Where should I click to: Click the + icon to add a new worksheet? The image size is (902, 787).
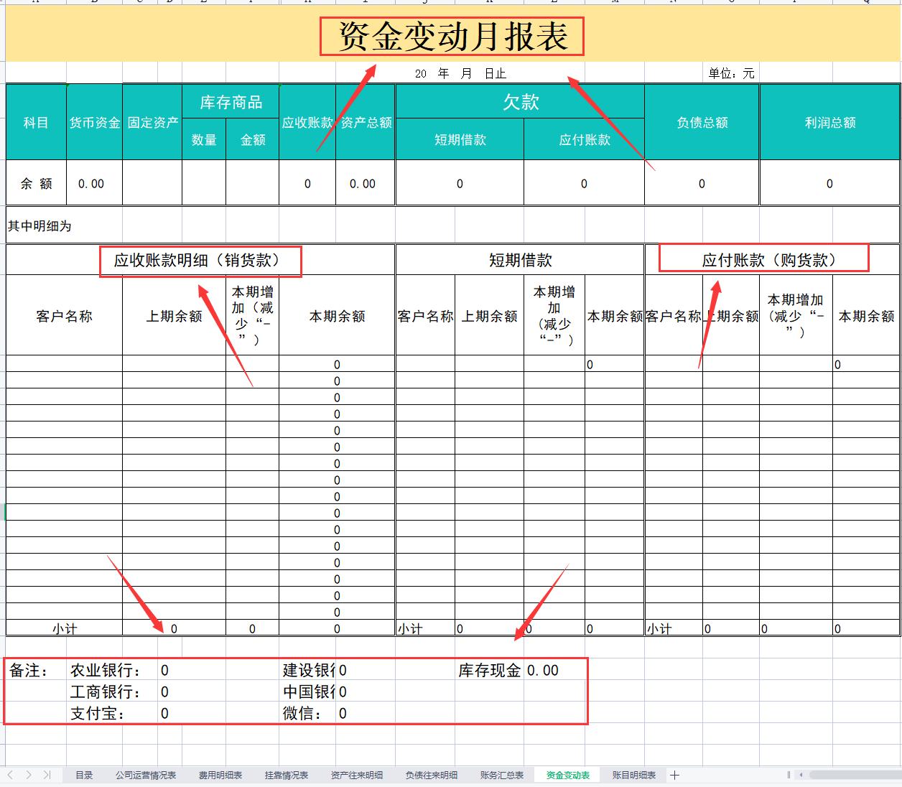point(675,776)
